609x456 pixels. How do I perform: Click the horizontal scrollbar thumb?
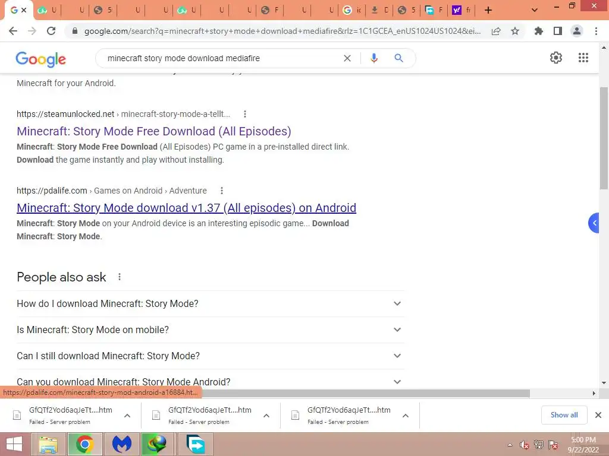[x=366, y=394]
